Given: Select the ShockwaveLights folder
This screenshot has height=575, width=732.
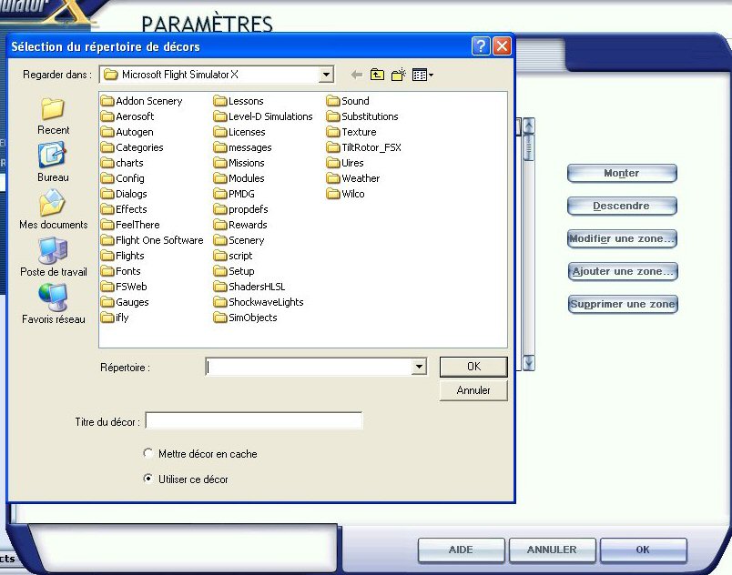Looking at the screenshot, I should [259, 302].
